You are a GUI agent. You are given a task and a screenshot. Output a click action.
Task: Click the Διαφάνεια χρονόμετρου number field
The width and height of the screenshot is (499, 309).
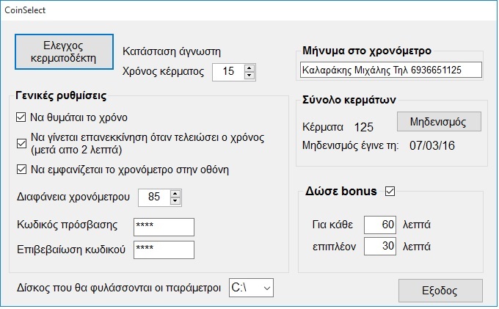[x=153, y=197]
